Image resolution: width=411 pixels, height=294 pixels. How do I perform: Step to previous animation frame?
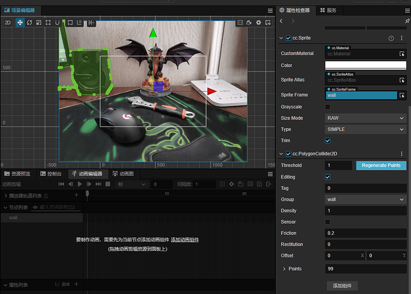70,184
